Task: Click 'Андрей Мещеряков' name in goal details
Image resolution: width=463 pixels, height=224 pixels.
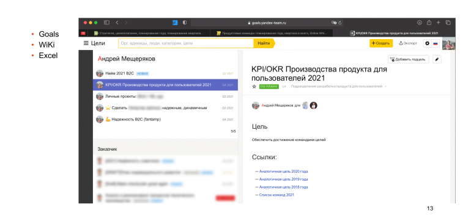Action: 277,106
